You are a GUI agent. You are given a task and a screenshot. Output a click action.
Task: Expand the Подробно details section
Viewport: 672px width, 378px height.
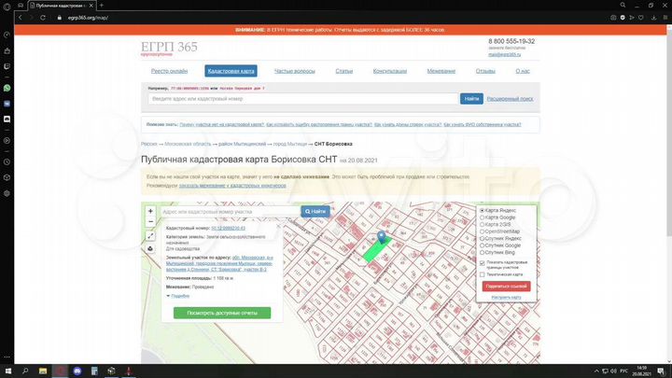point(178,296)
